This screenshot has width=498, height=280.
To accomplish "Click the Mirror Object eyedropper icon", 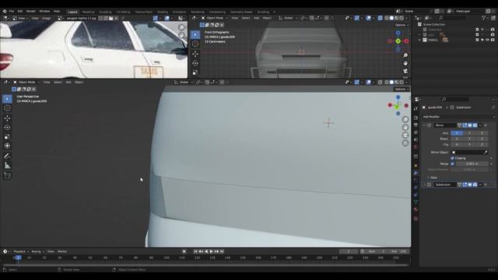I will click(486, 152).
